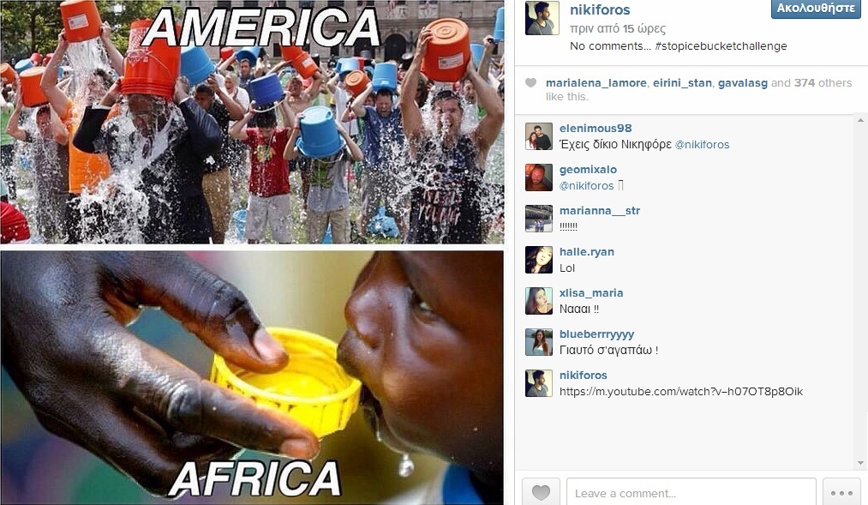Click the Leave a comment input field
This screenshot has height=505, width=868.
pos(691,492)
